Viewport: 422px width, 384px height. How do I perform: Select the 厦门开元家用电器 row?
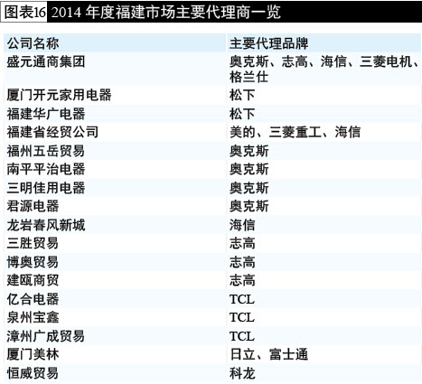(x=212, y=95)
